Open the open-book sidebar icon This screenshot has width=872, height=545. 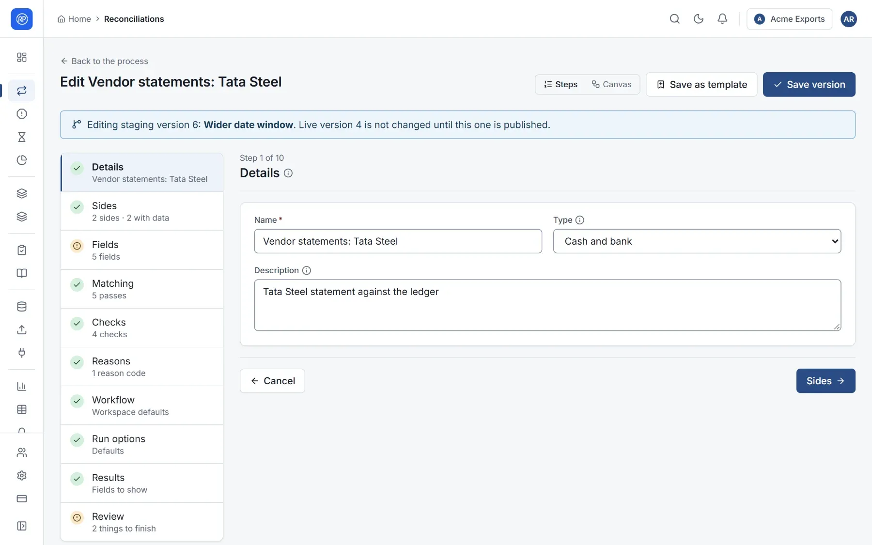tap(21, 273)
